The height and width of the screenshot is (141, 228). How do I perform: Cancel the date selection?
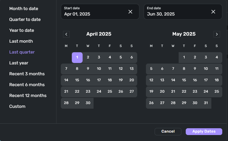(x=168, y=131)
